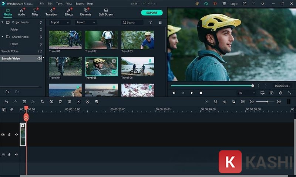
Task: Step back one frame in preview
Action: pos(174,93)
